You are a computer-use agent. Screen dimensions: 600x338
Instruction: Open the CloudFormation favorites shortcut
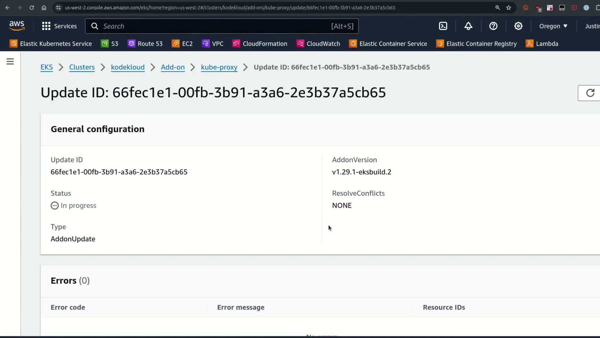(260, 44)
